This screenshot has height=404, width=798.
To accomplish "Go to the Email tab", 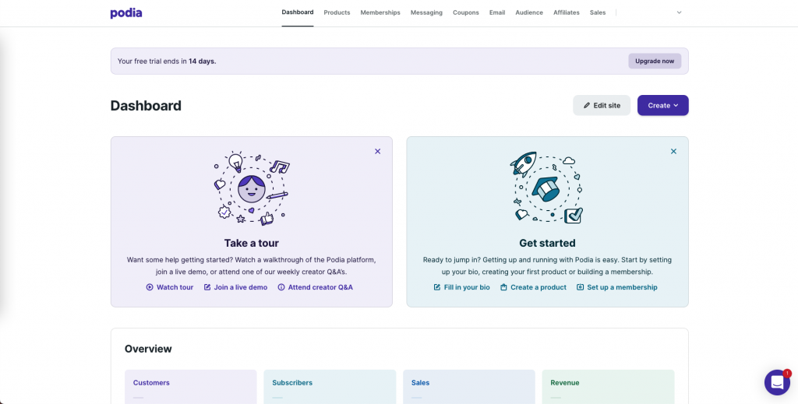I will 497,12.
